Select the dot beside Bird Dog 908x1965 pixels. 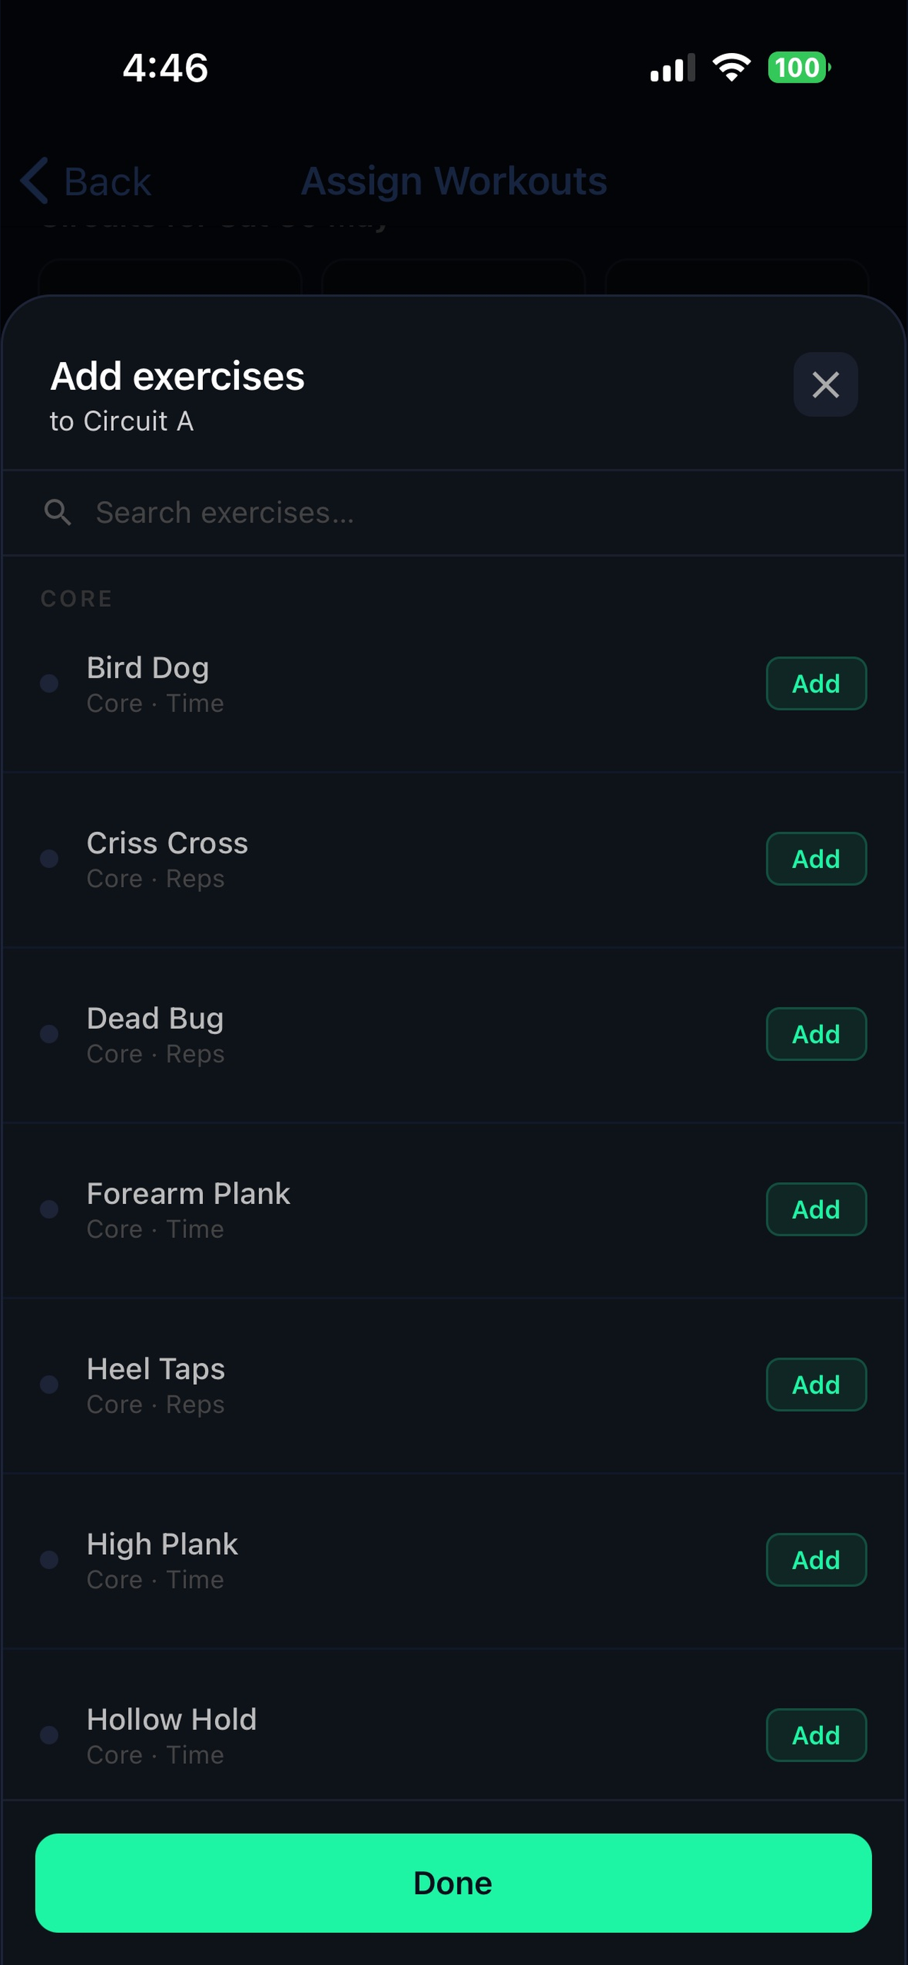click(x=50, y=683)
